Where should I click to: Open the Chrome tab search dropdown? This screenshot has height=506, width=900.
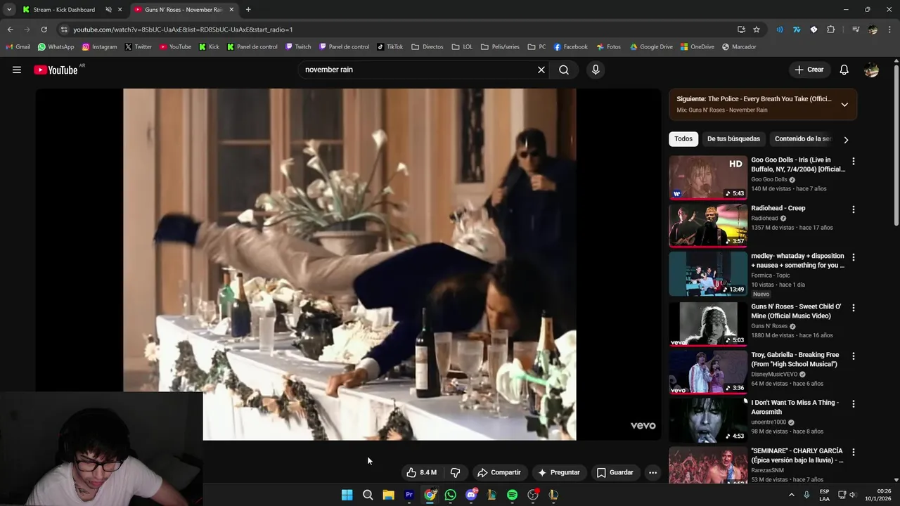(8, 10)
